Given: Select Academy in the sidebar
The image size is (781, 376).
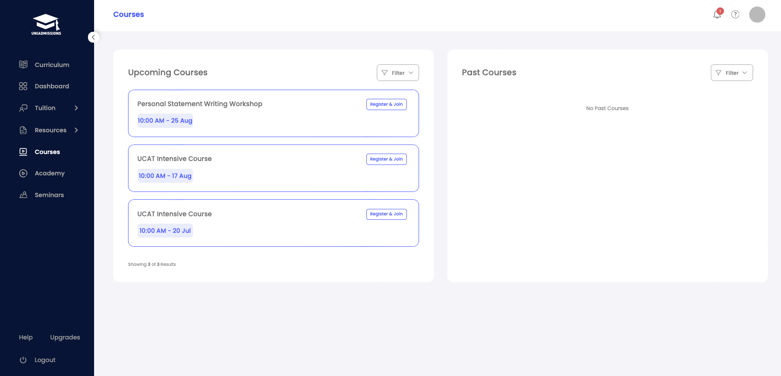Looking at the screenshot, I should pos(50,173).
